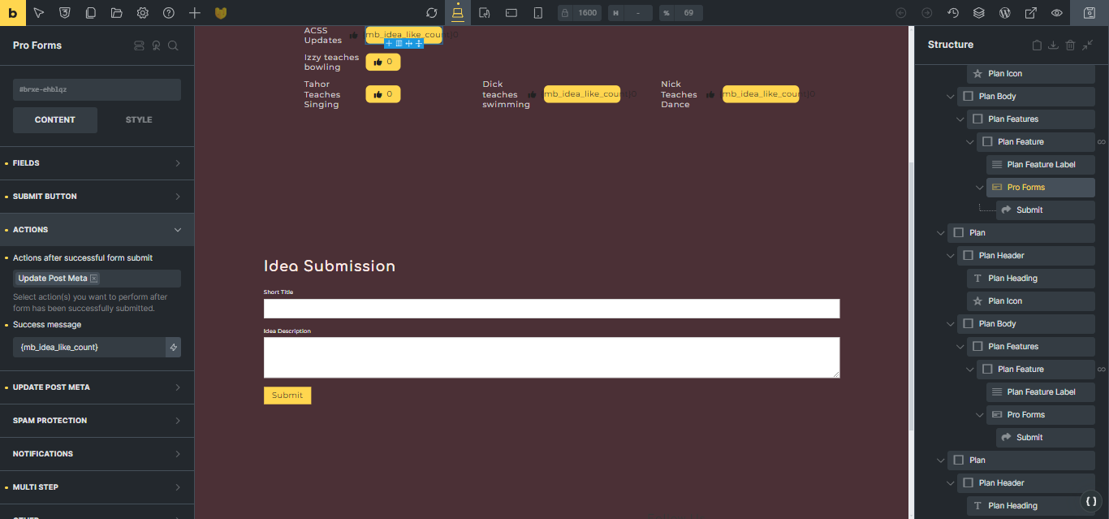Expand the Update Post Meta section
The image size is (1109, 519).
click(97, 387)
